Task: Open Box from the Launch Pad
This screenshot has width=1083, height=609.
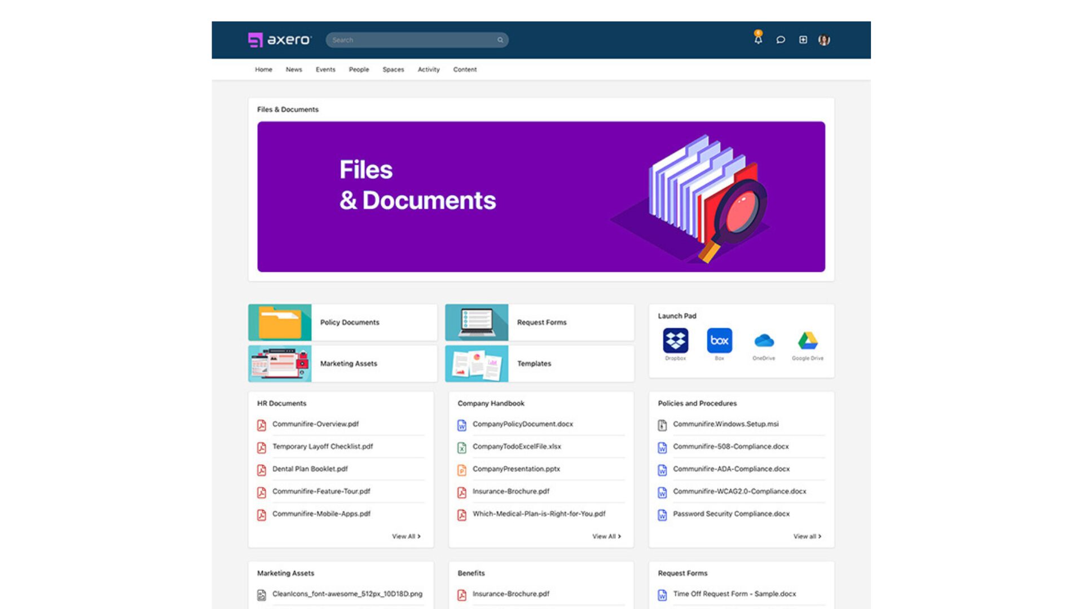Action: click(x=719, y=340)
